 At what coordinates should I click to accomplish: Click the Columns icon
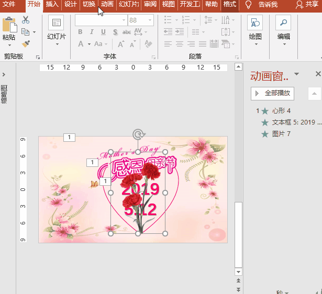195,32
